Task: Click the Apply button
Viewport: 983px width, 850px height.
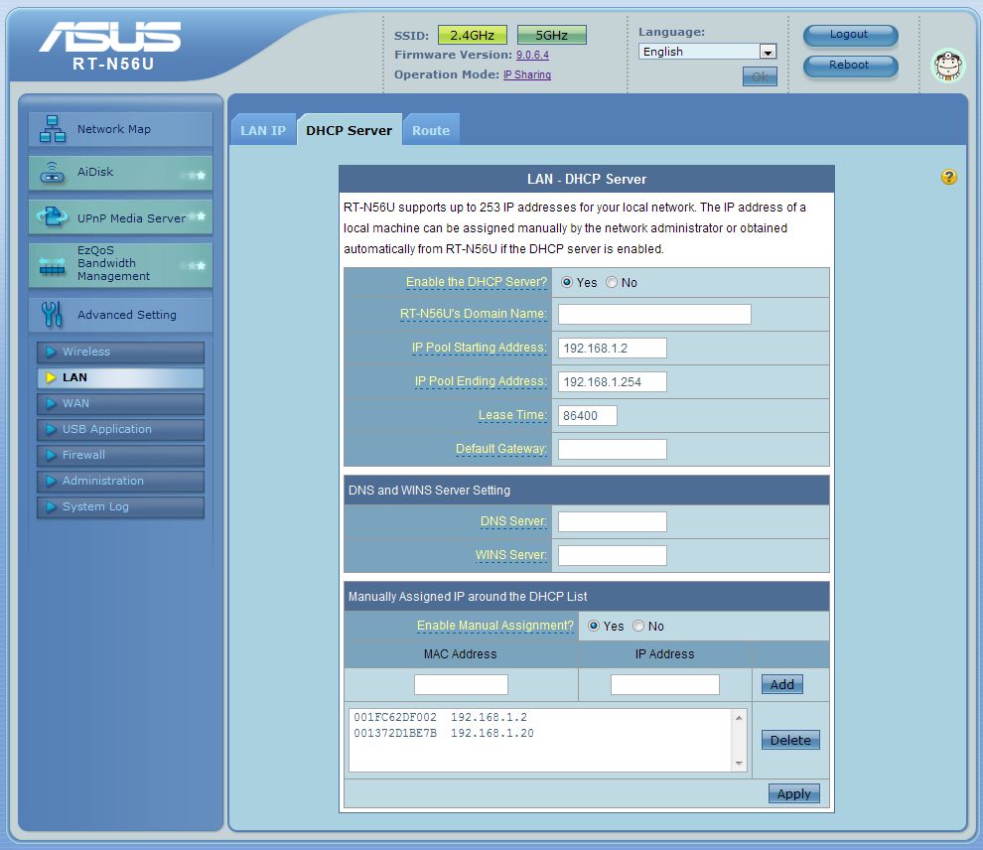Action: coord(793,793)
